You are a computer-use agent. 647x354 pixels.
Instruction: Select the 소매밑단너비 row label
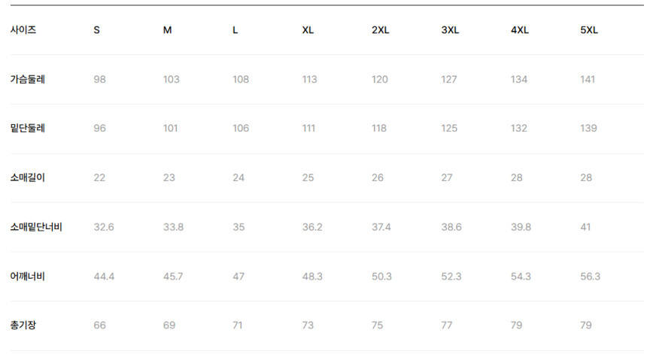click(36, 227)
